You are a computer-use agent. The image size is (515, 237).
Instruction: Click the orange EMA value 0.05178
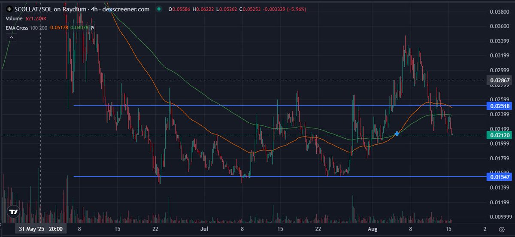coord(58,27)
